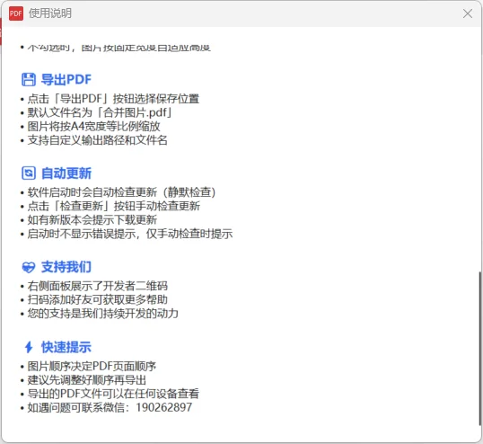Click the heart icon beside 支持我们

click(29, 267)
